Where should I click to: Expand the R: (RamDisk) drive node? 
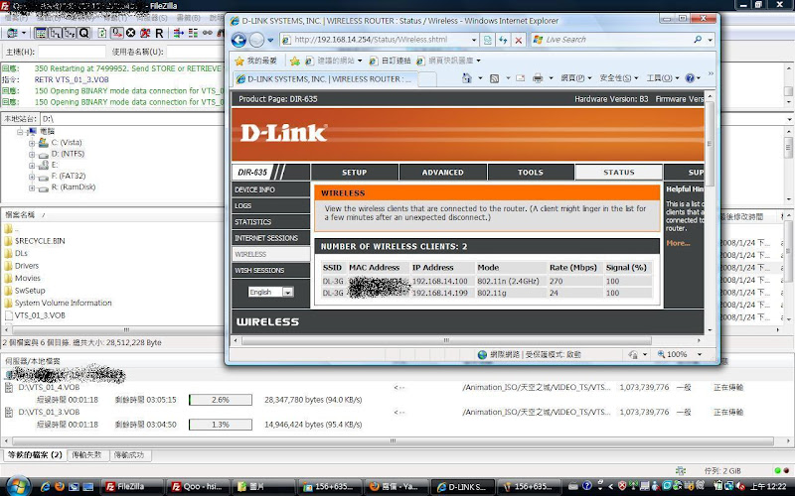pos(32,188)
